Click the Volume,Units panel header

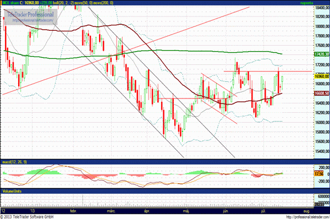coord(14,191)
